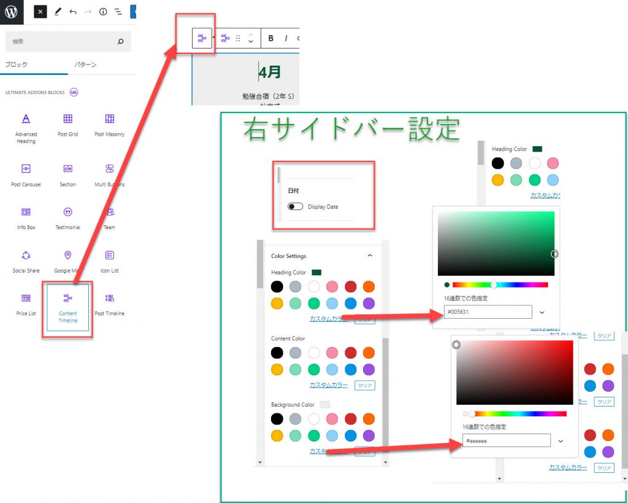Toggle Italic formatting in block toolbar
This screenshot has width=628, height=503.
pos(286,38)
